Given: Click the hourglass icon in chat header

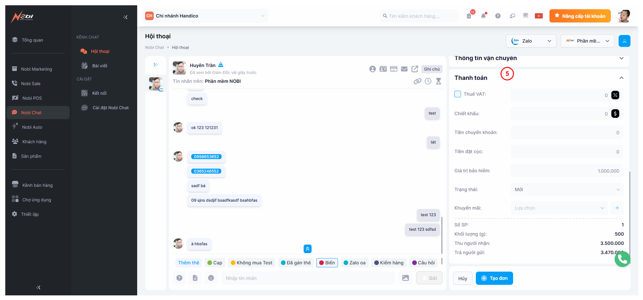Looking at the screenshot, I should 439,81.
